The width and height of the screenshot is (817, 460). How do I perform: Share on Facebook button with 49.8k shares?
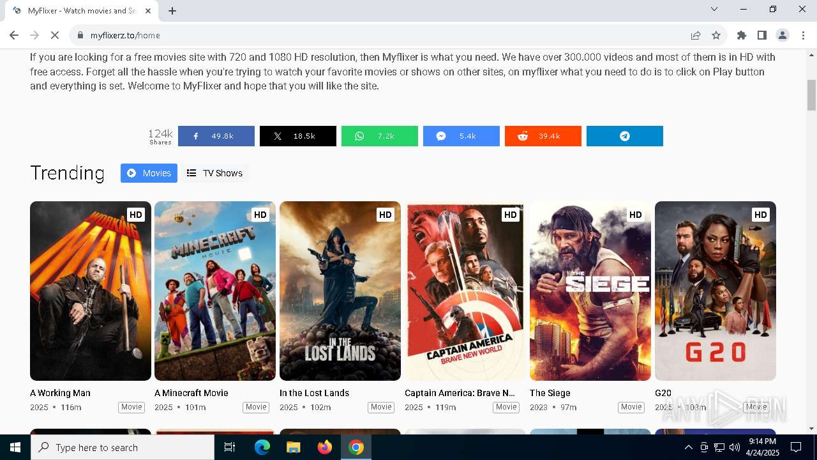(216, 136)
